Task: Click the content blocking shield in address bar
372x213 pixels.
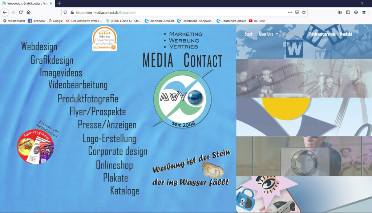Action: click(x=65, y=12)
